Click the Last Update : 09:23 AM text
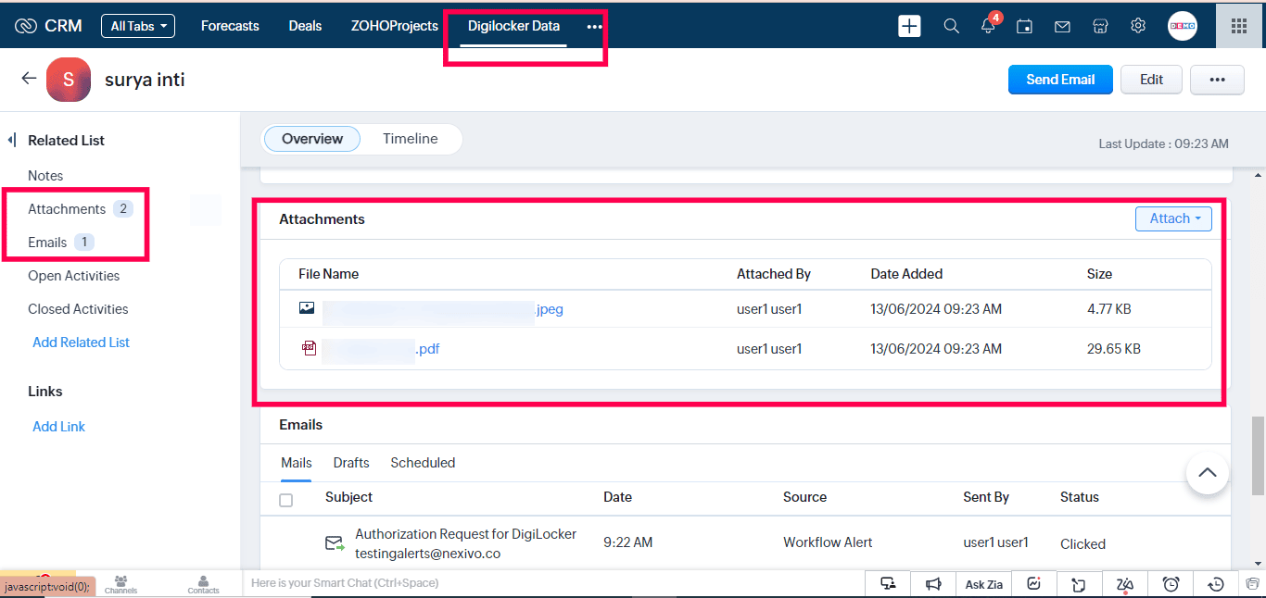1266x598 pixels. [1164, 143]
